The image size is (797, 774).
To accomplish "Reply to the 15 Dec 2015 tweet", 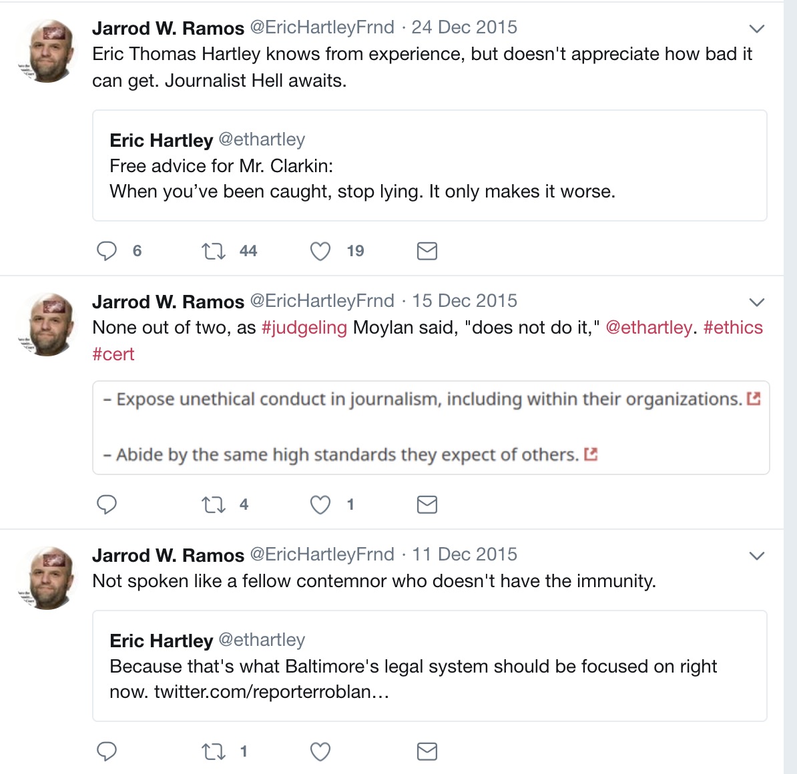I will [x=107, y=504].
